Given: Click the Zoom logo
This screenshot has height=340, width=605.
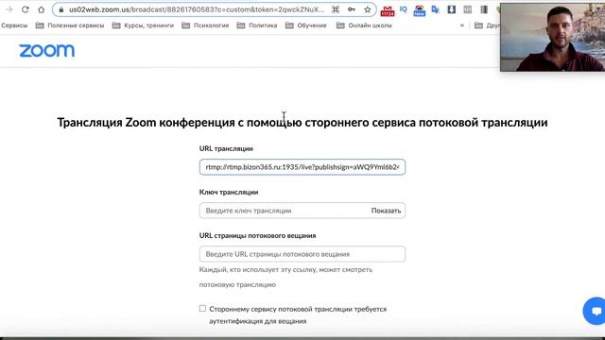Looking at the screenshot, I should click(x=46, y=50).
